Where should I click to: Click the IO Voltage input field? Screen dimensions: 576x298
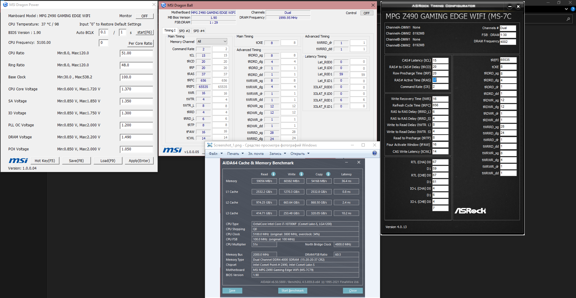[x=136, y=113]
